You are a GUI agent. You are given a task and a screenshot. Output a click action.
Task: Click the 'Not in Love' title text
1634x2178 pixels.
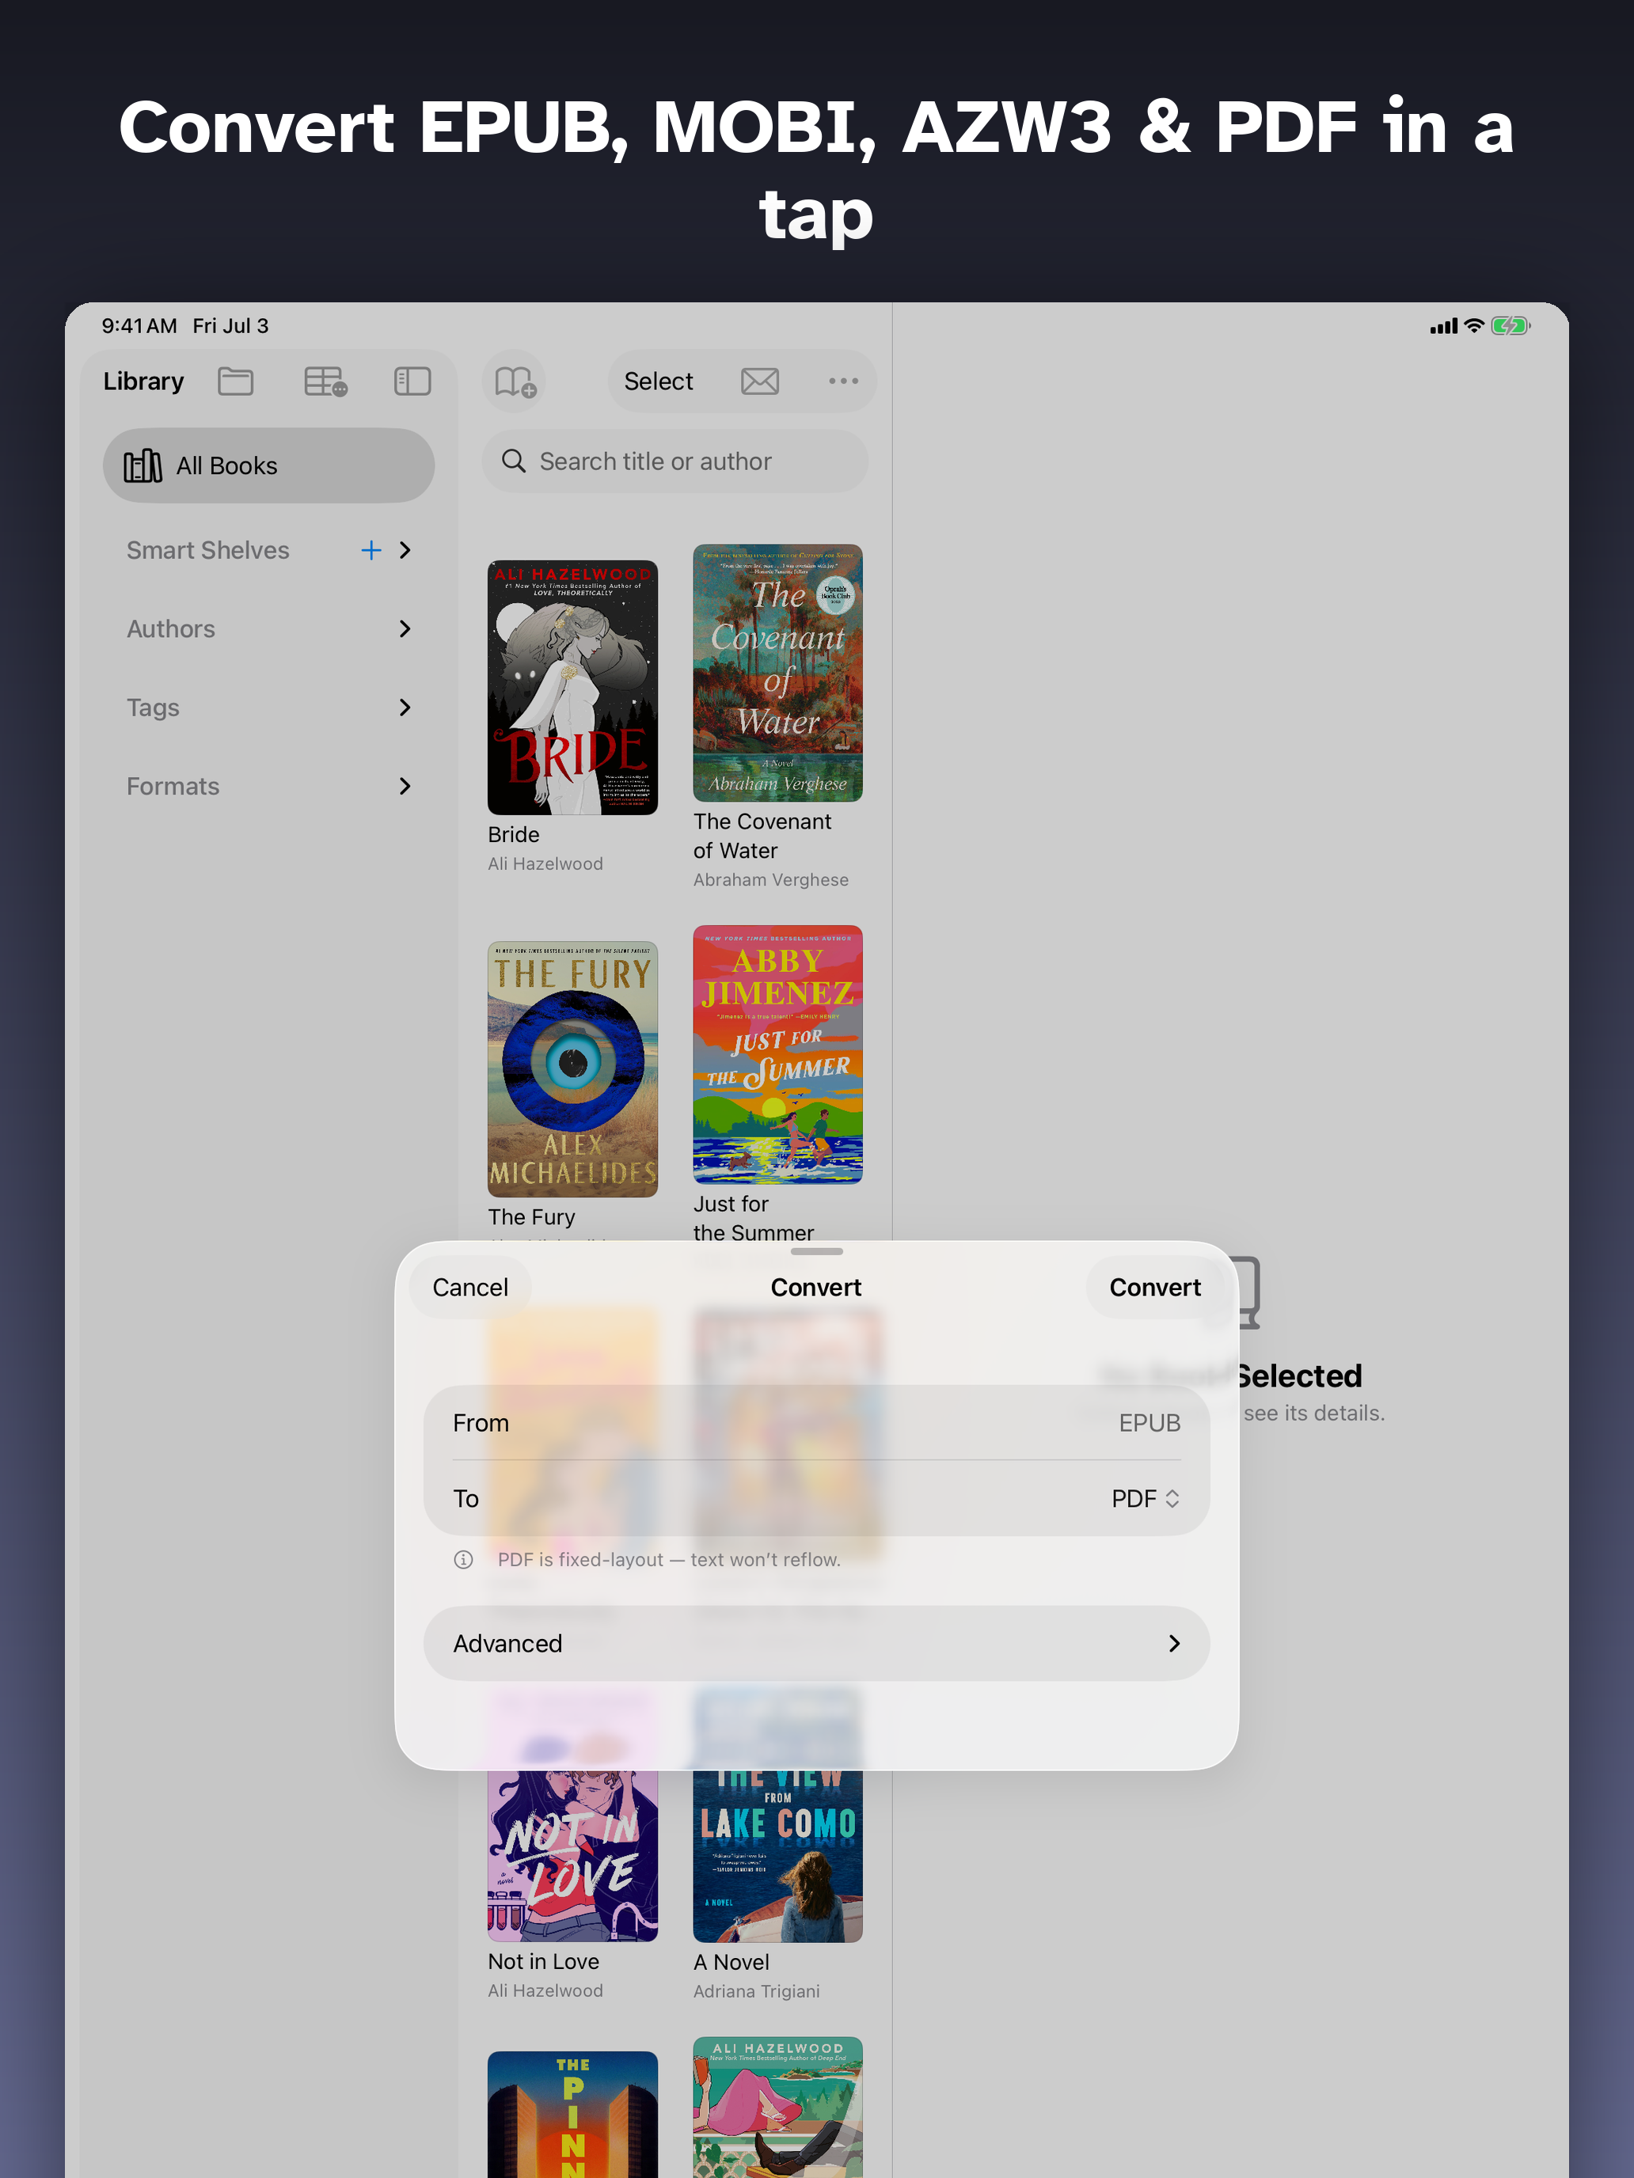tap(543, 1961)
